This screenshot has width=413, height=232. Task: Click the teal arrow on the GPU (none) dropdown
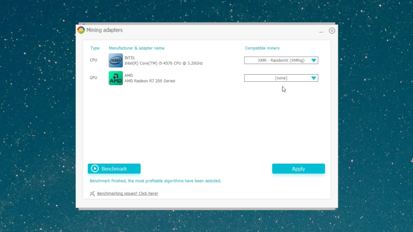pos(314,78)
